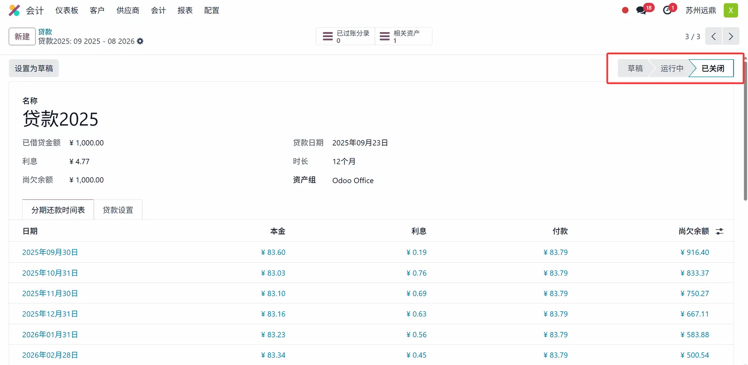Switch to the 贷款设置 tab

click(118, 210)
